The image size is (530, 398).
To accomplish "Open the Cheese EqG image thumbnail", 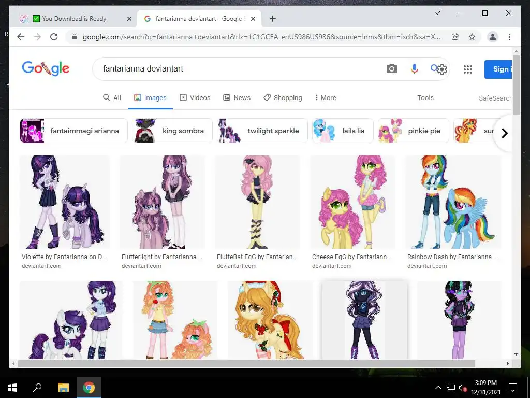I will point(353,202).
